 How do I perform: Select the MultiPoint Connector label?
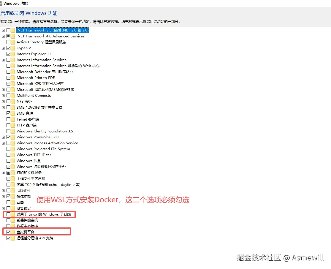35,96
